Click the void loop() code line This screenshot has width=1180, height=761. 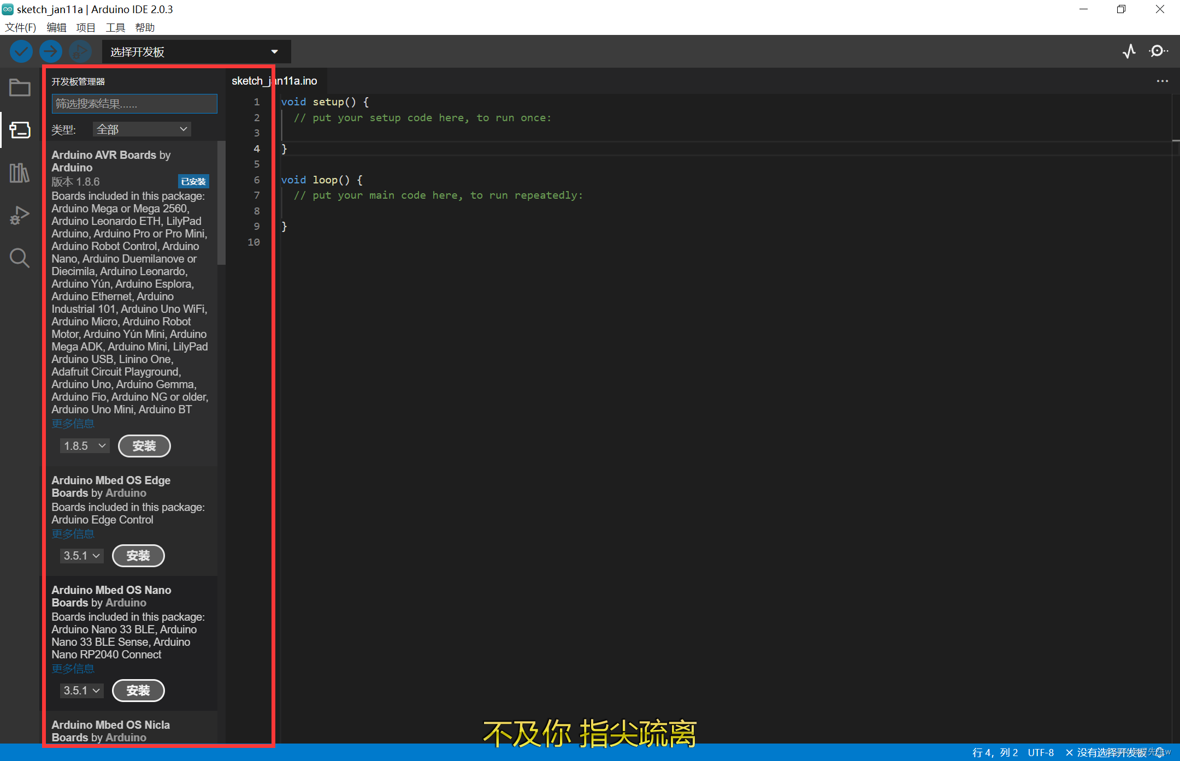(x=321, y=180)
